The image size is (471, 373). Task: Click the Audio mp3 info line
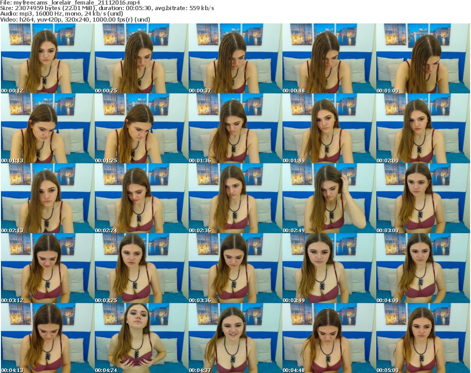(x=62, y=14)
